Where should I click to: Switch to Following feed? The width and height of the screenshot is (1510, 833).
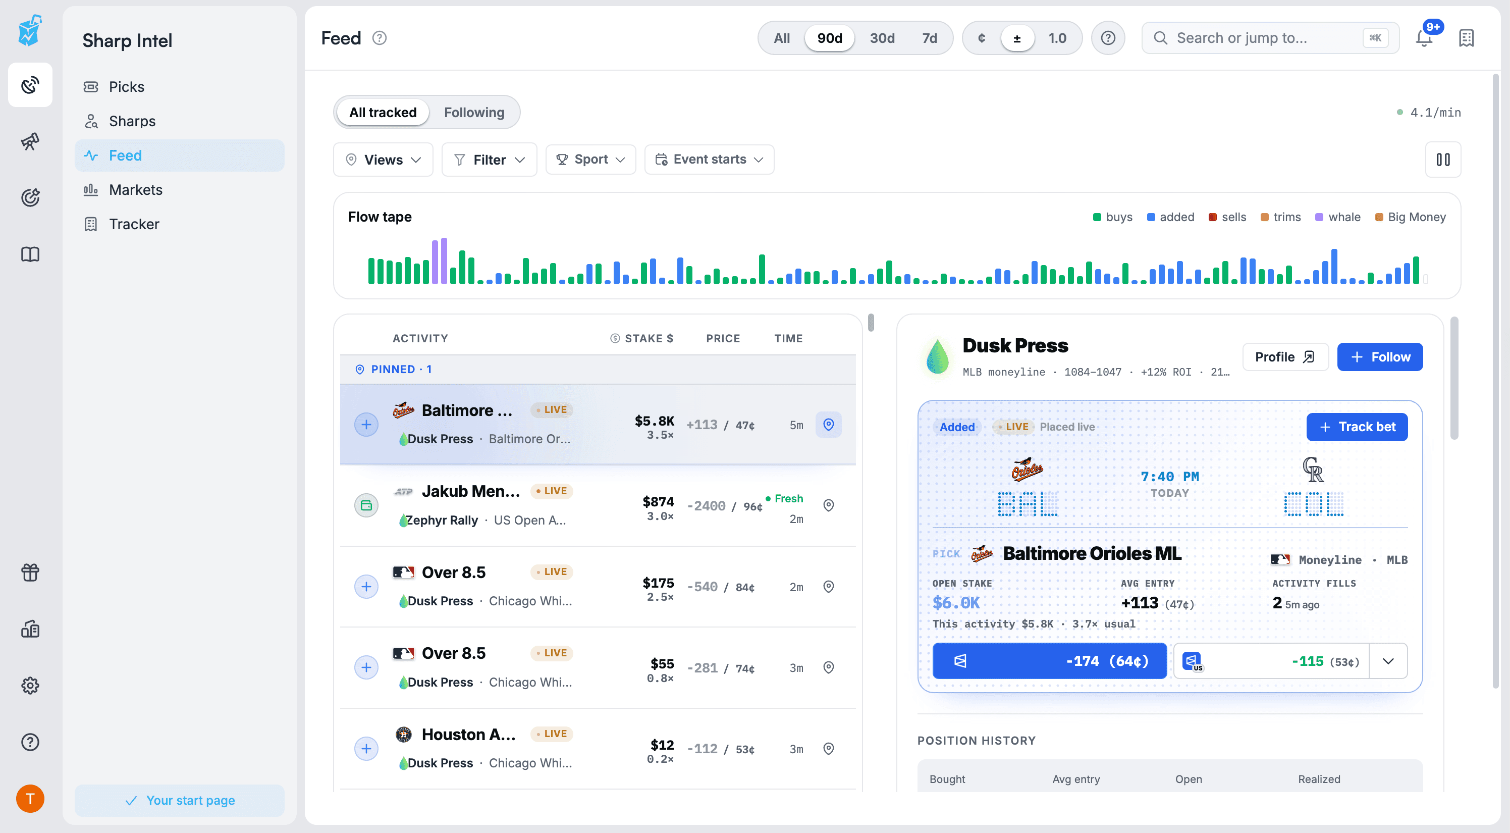[473, 112]
